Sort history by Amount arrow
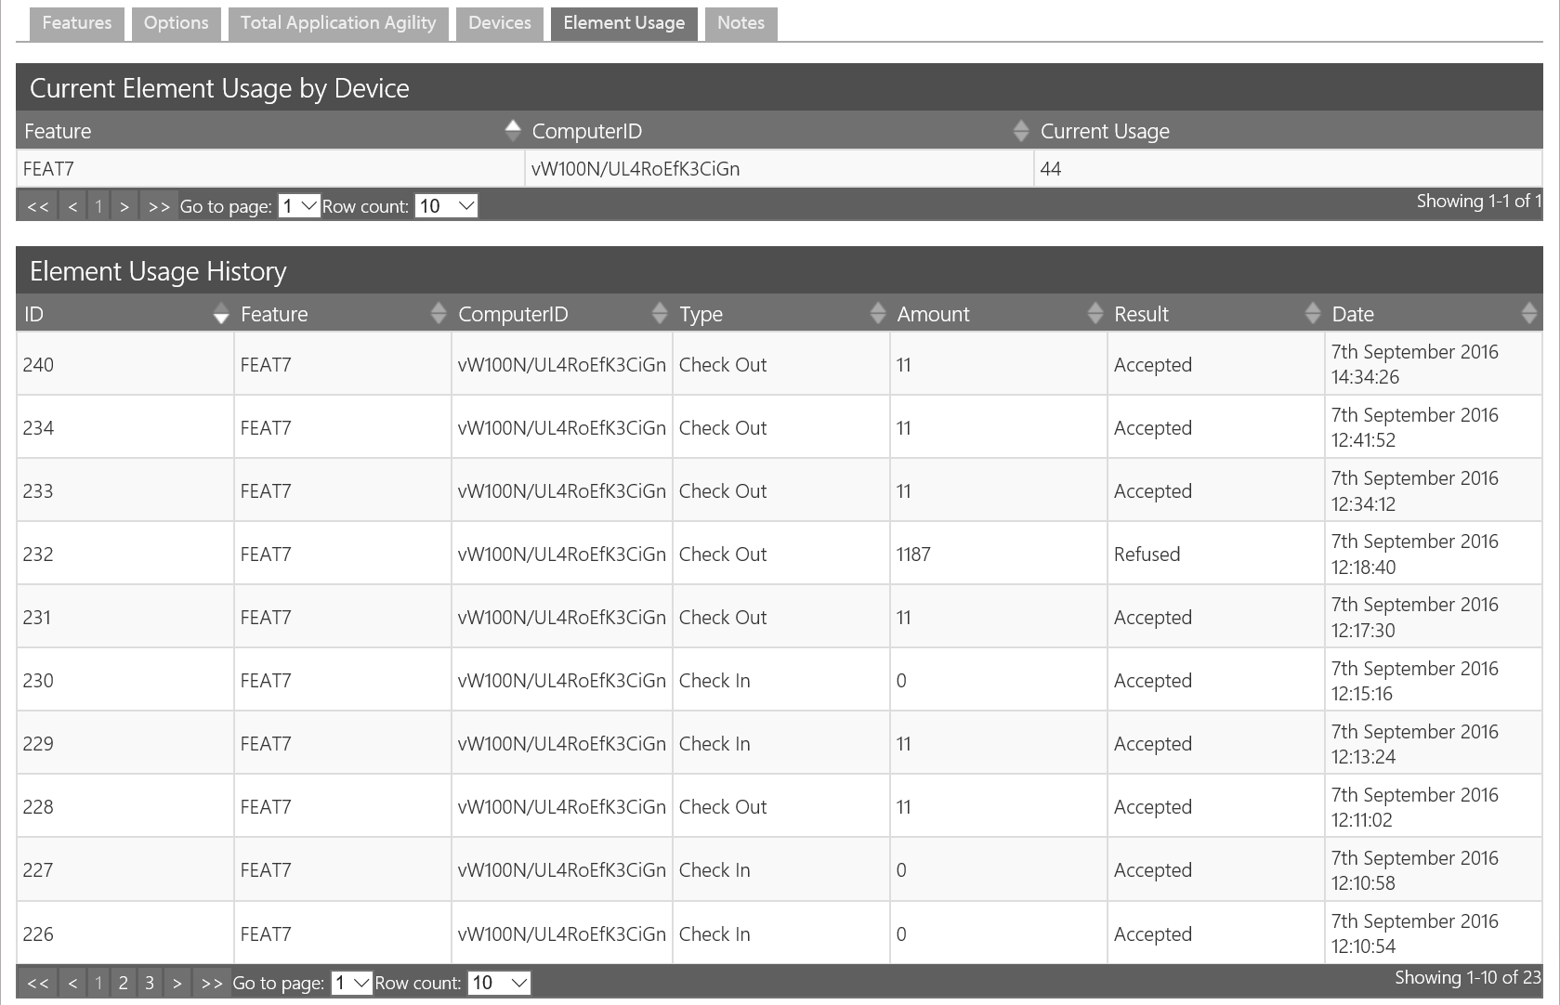The width and height of the screenshot is (1560, 1005). [1095, 314]
